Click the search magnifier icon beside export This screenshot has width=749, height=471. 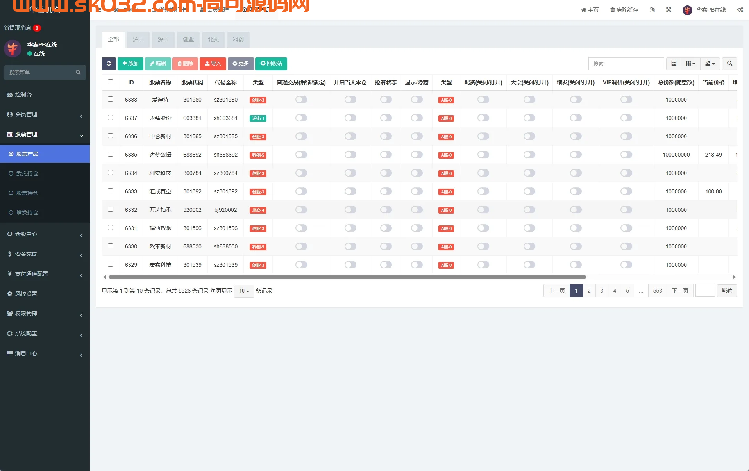[x=729, y=64]
